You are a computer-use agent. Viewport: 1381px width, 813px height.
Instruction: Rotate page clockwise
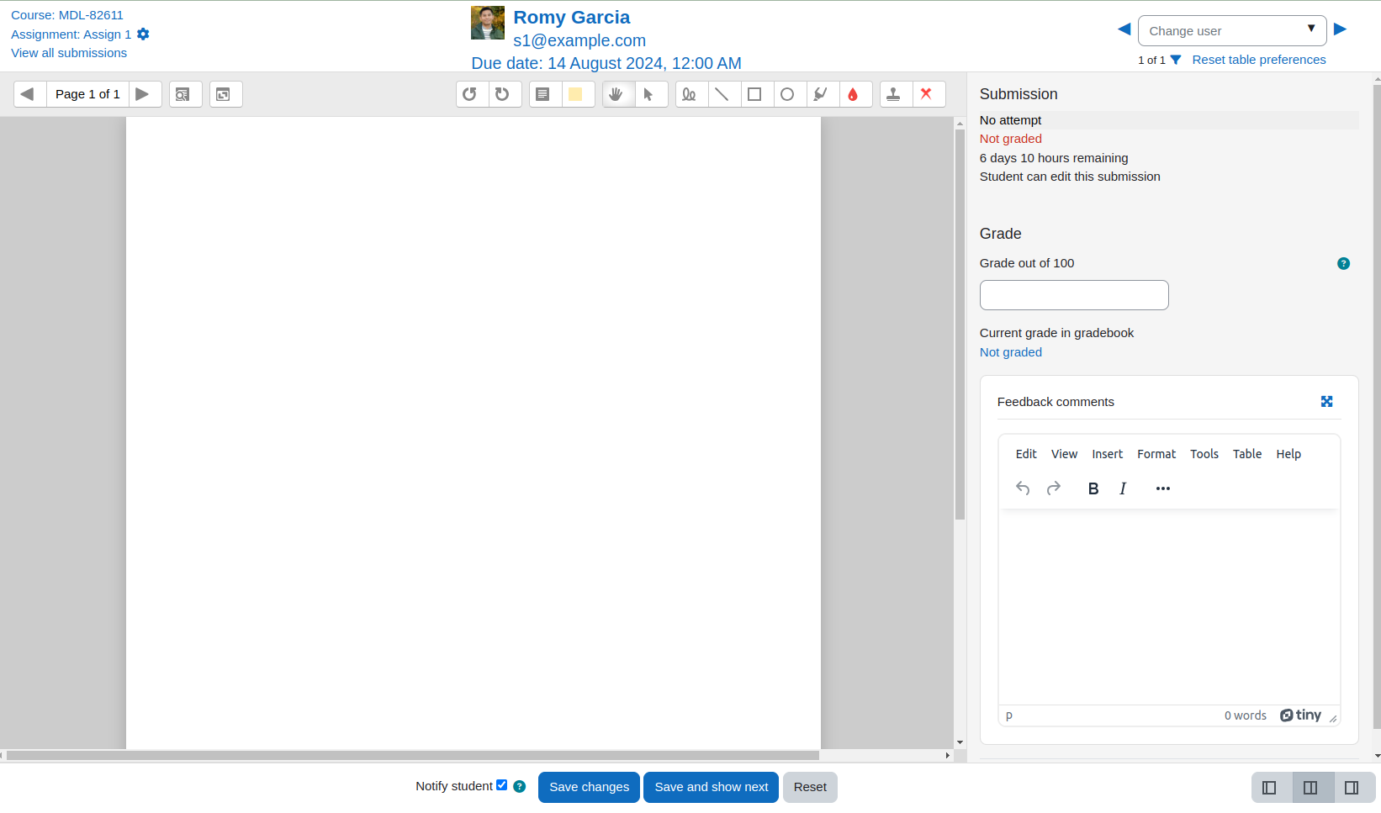pyautogui.click(x=505, y=94)
